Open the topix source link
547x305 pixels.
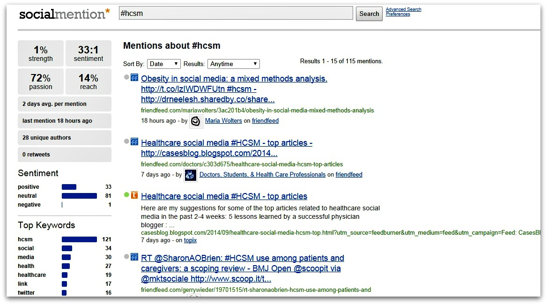[x=190, y=240]
